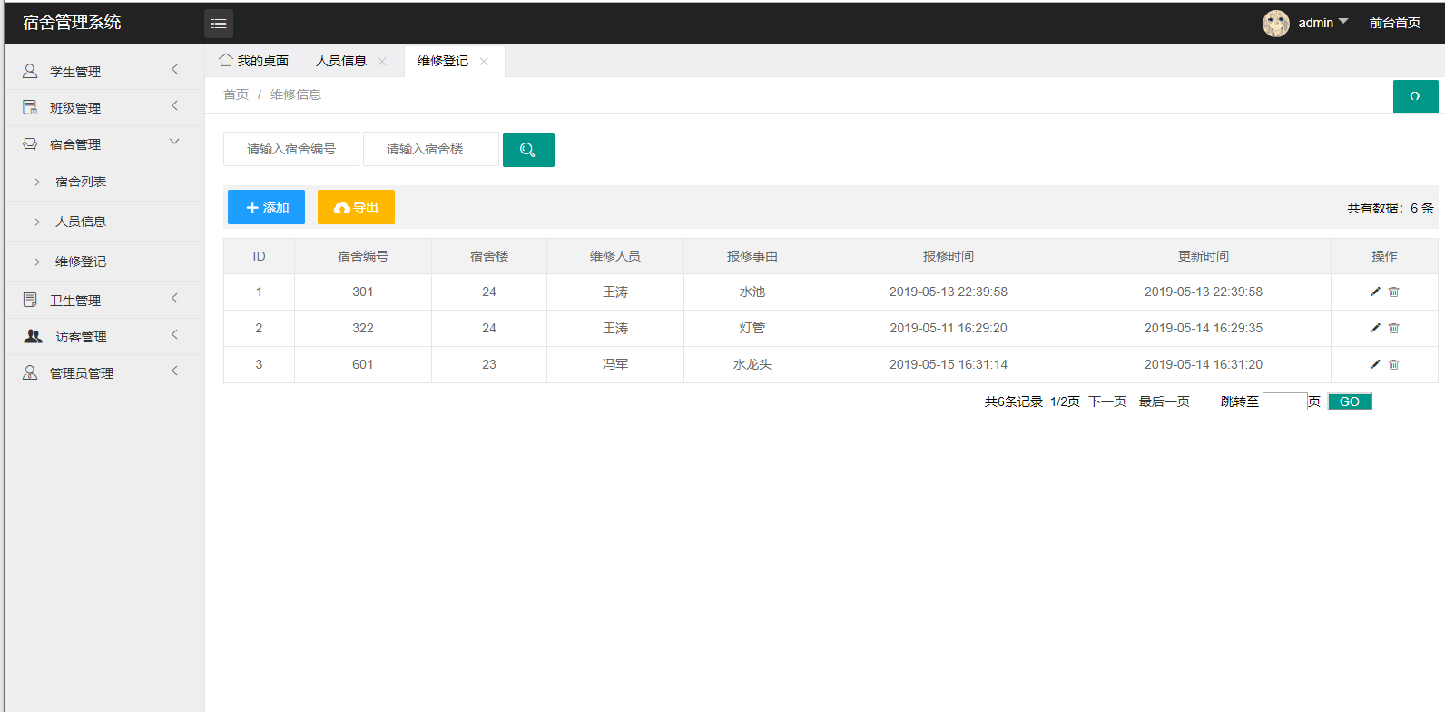Click the orange 导出 button
The image size is (1445, 712).
(x=356, y=207)
